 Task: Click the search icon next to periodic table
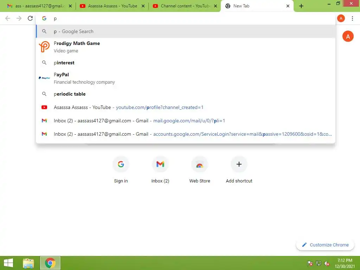point(44,94)
